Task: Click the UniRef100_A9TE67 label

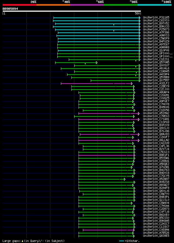Action: click(x=156, y=45)
